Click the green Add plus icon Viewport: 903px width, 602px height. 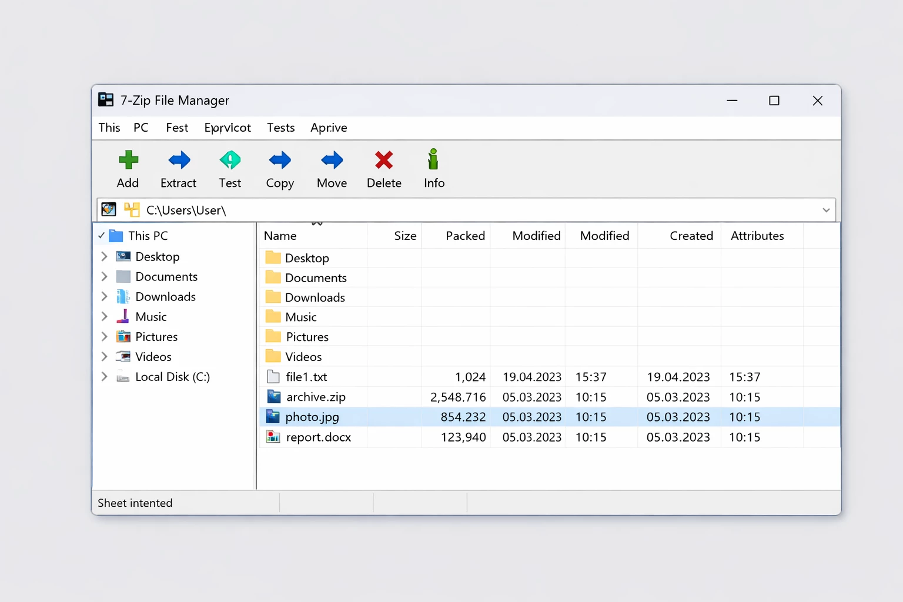pos(128,160)
